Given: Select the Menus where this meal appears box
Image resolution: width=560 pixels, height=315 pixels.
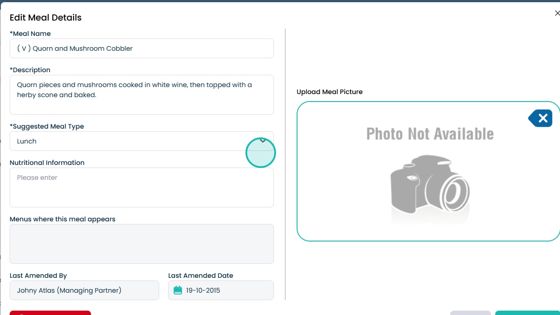Looking at the screenshot, I should coord(141,244).
